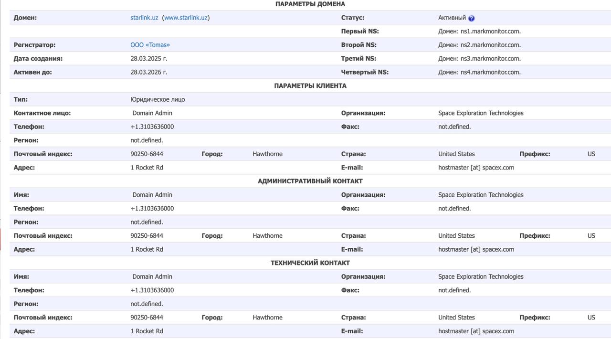Click the АДМИНИСТРАТИВНЫЙ КОНТАКТ section heading
This screenshot has width=611, height=339.
coord(310,181)
